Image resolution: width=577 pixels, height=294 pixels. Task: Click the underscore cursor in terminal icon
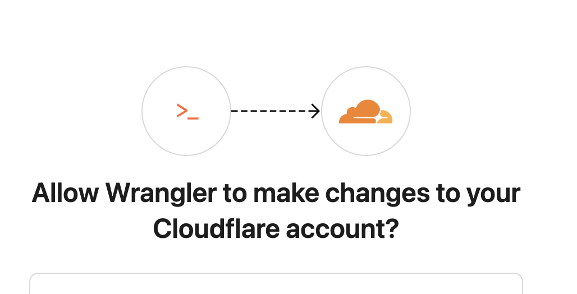click(x=193, y=118)
